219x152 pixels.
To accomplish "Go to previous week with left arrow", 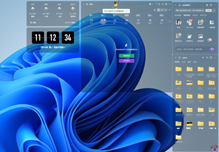I will (x=84, y=22).
